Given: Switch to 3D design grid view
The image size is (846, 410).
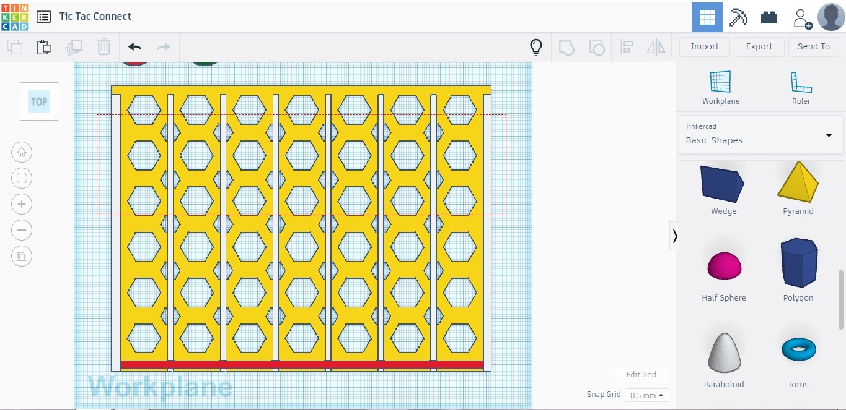Looking at the screenshot, I should coord(707,17).
